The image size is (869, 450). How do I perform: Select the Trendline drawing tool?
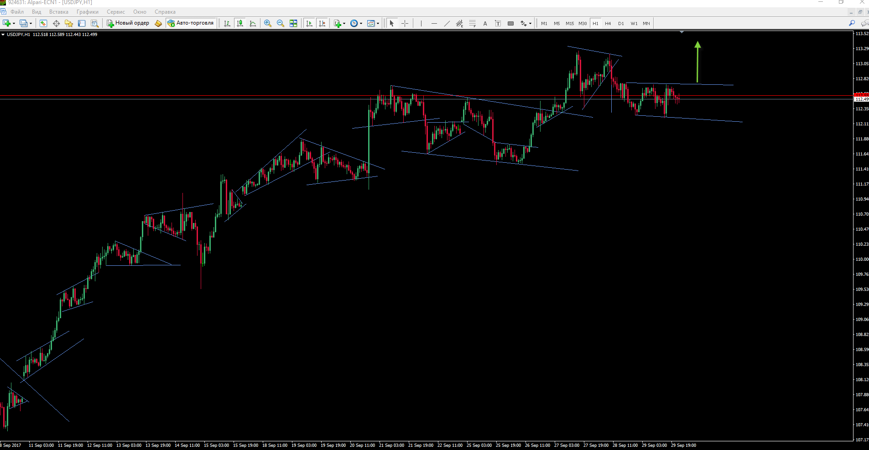click(x=447, y=23)
